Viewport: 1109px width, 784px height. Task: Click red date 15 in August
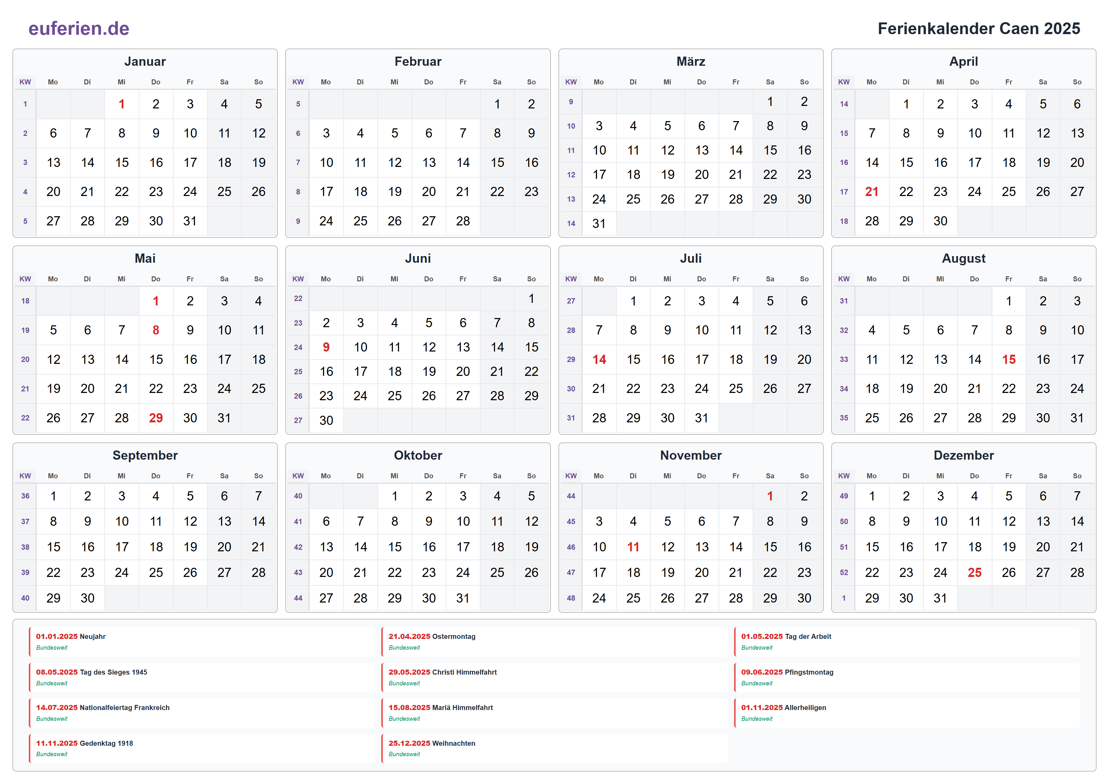point(1008,359)
